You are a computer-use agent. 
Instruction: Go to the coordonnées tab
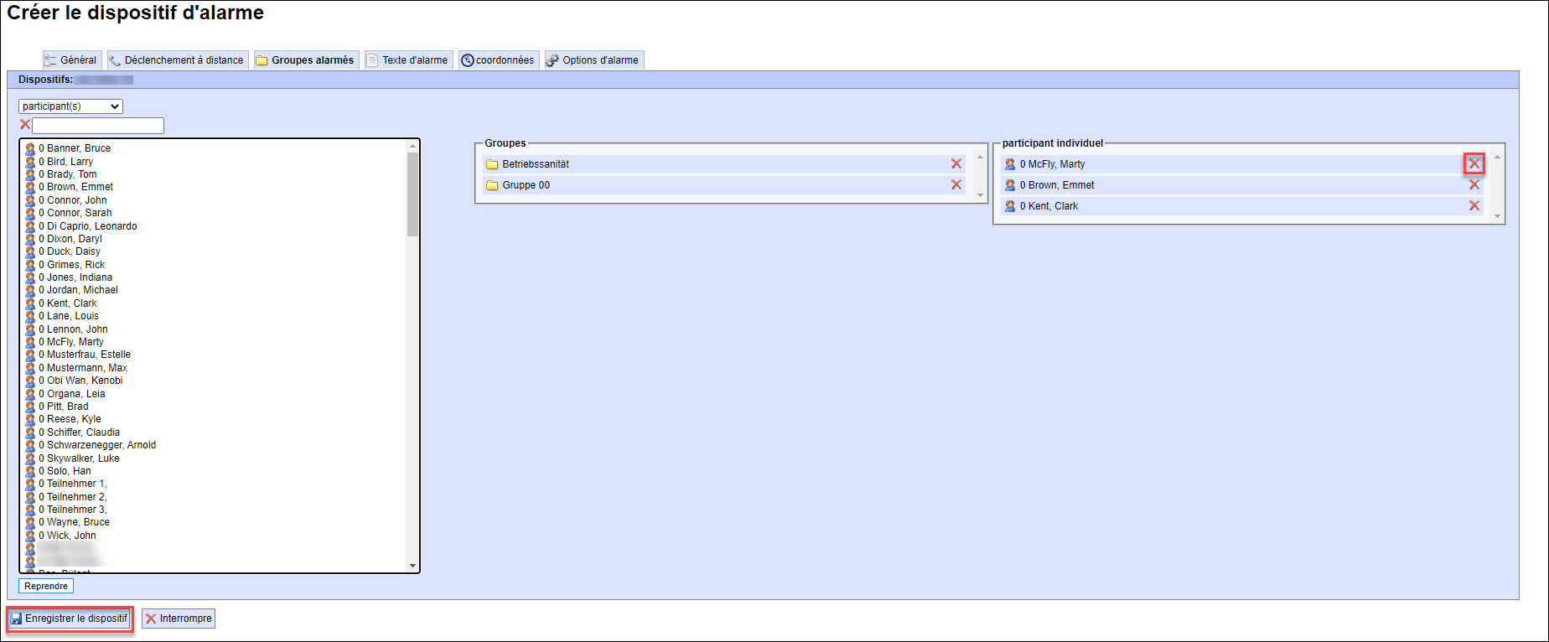[498, 60]
